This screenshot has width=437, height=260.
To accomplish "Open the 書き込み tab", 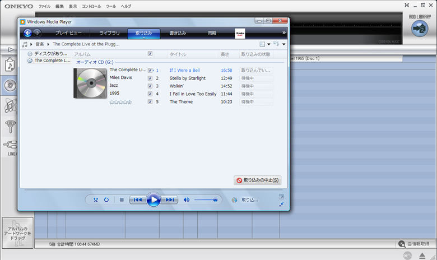I will [178, 33].
